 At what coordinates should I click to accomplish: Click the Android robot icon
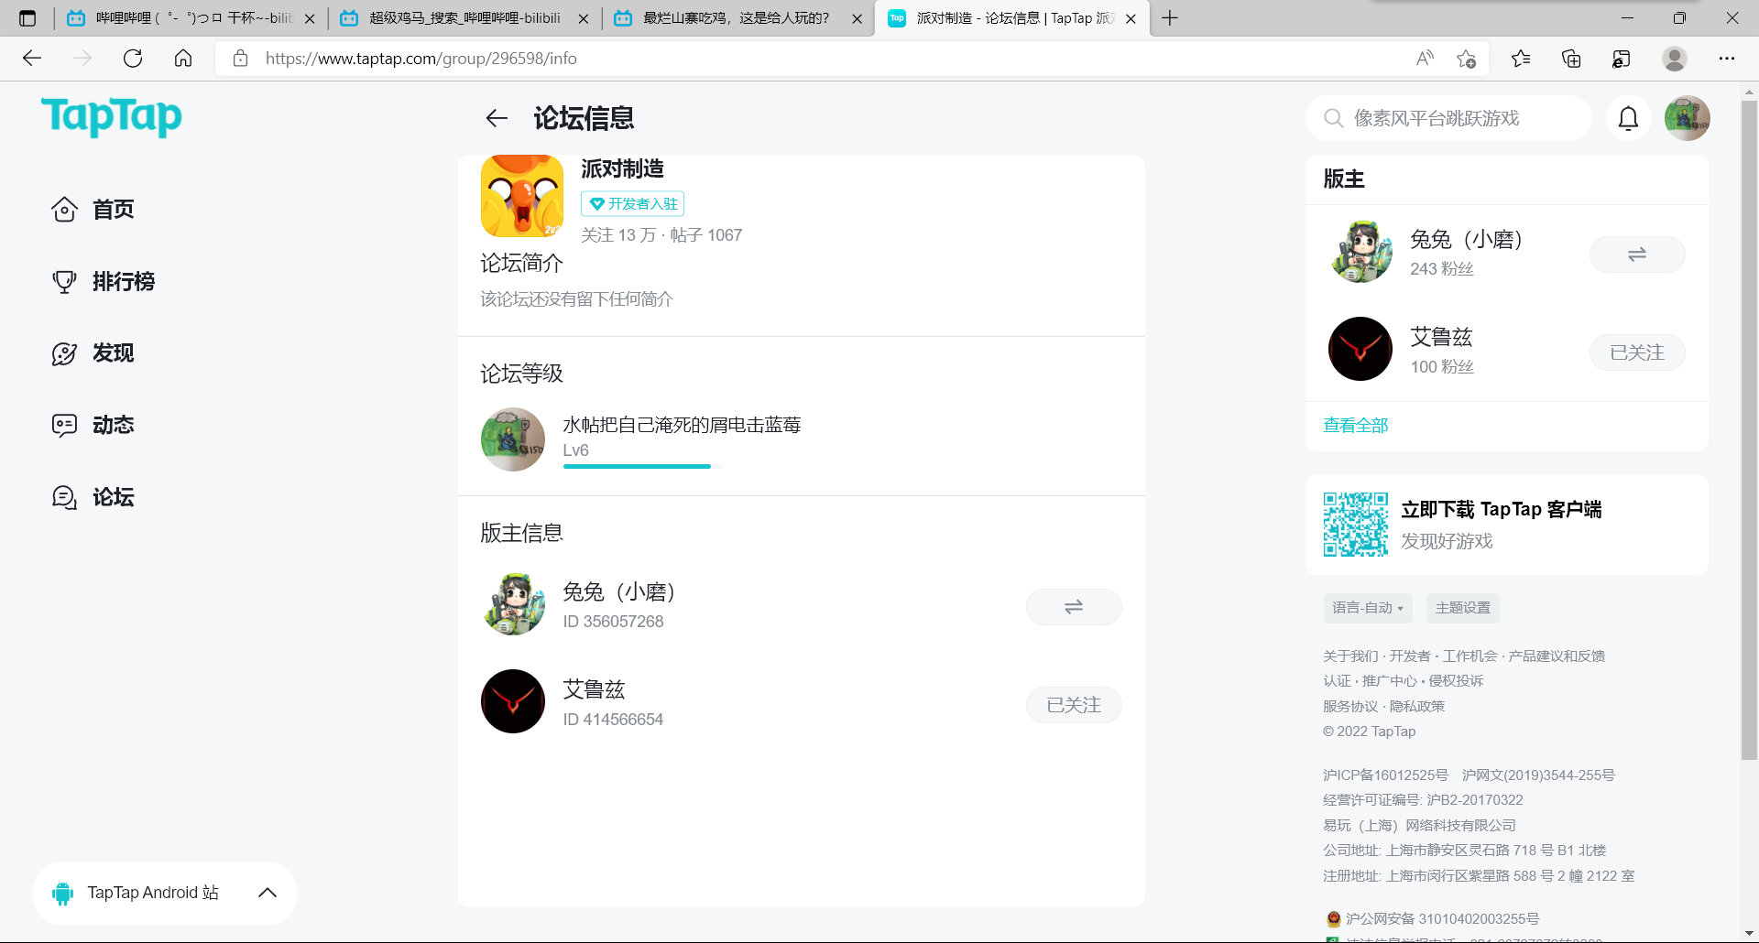tap(62, 894)
